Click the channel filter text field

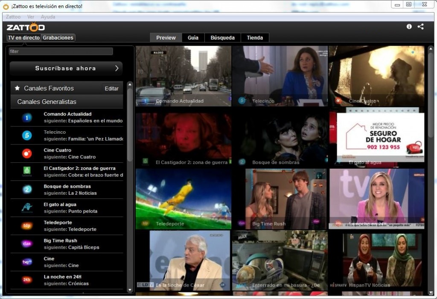point(61,52)
